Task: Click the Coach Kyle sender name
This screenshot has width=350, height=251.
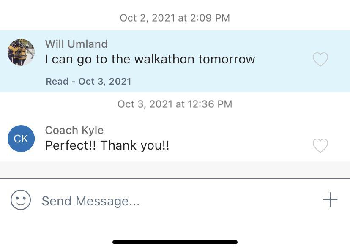Action: (x=74, y=130)
